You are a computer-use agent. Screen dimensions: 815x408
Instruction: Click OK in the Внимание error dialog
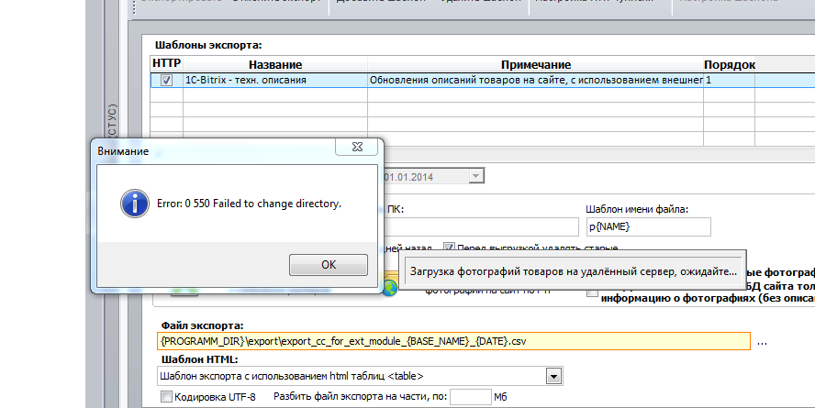pyautogui.click(x=328, y=265)
